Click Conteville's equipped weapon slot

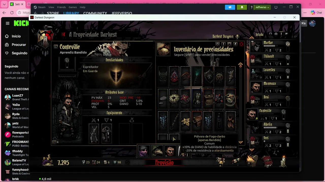point(94,134)
